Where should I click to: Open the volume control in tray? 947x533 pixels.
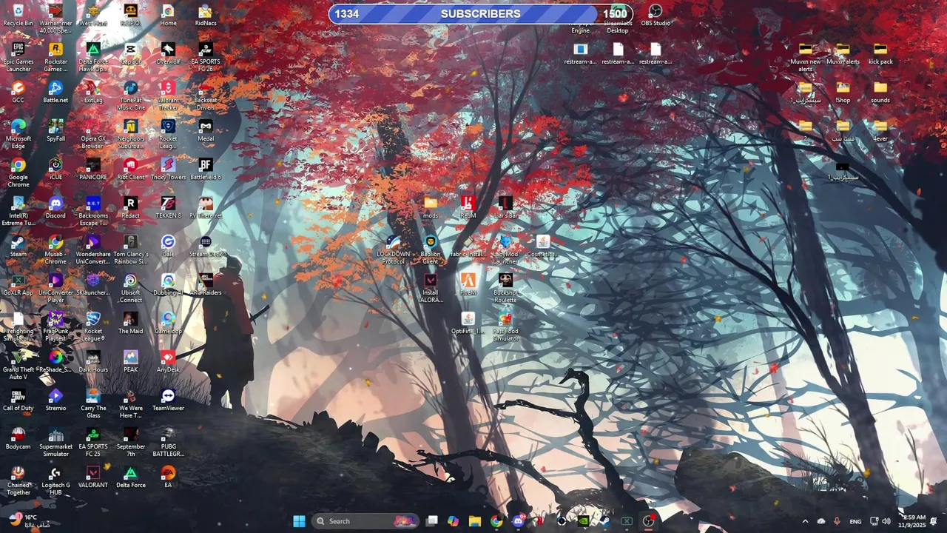(886, 521)
